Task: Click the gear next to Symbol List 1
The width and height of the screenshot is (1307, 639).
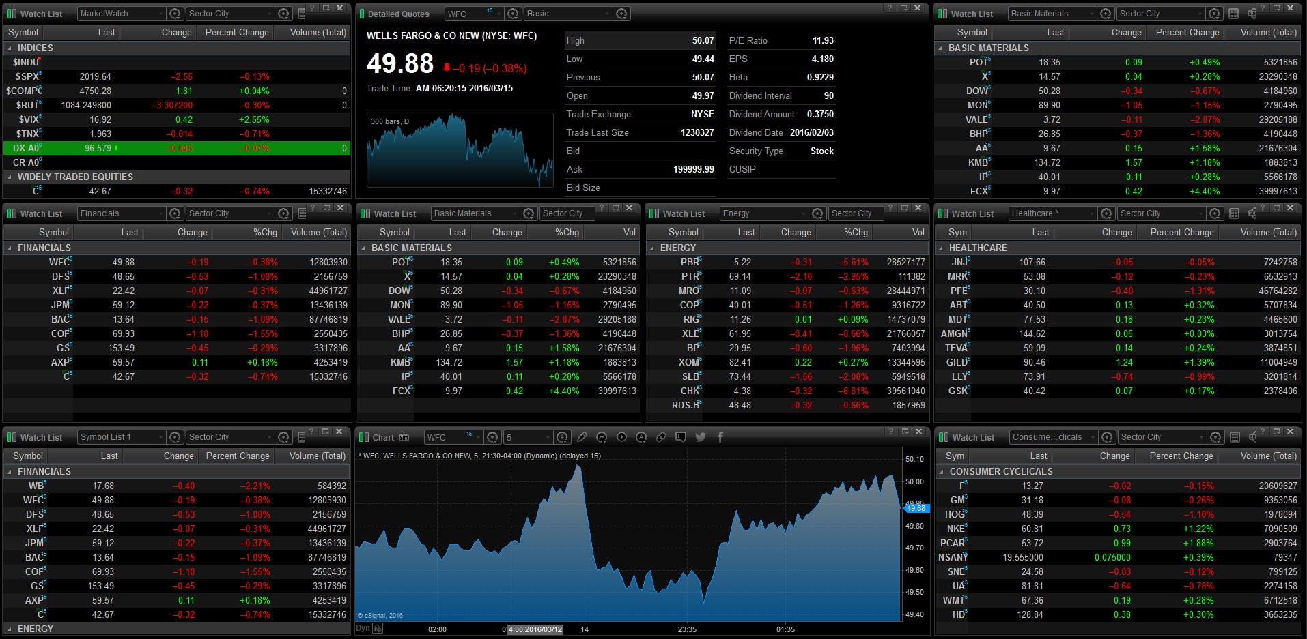Action: 175,437
